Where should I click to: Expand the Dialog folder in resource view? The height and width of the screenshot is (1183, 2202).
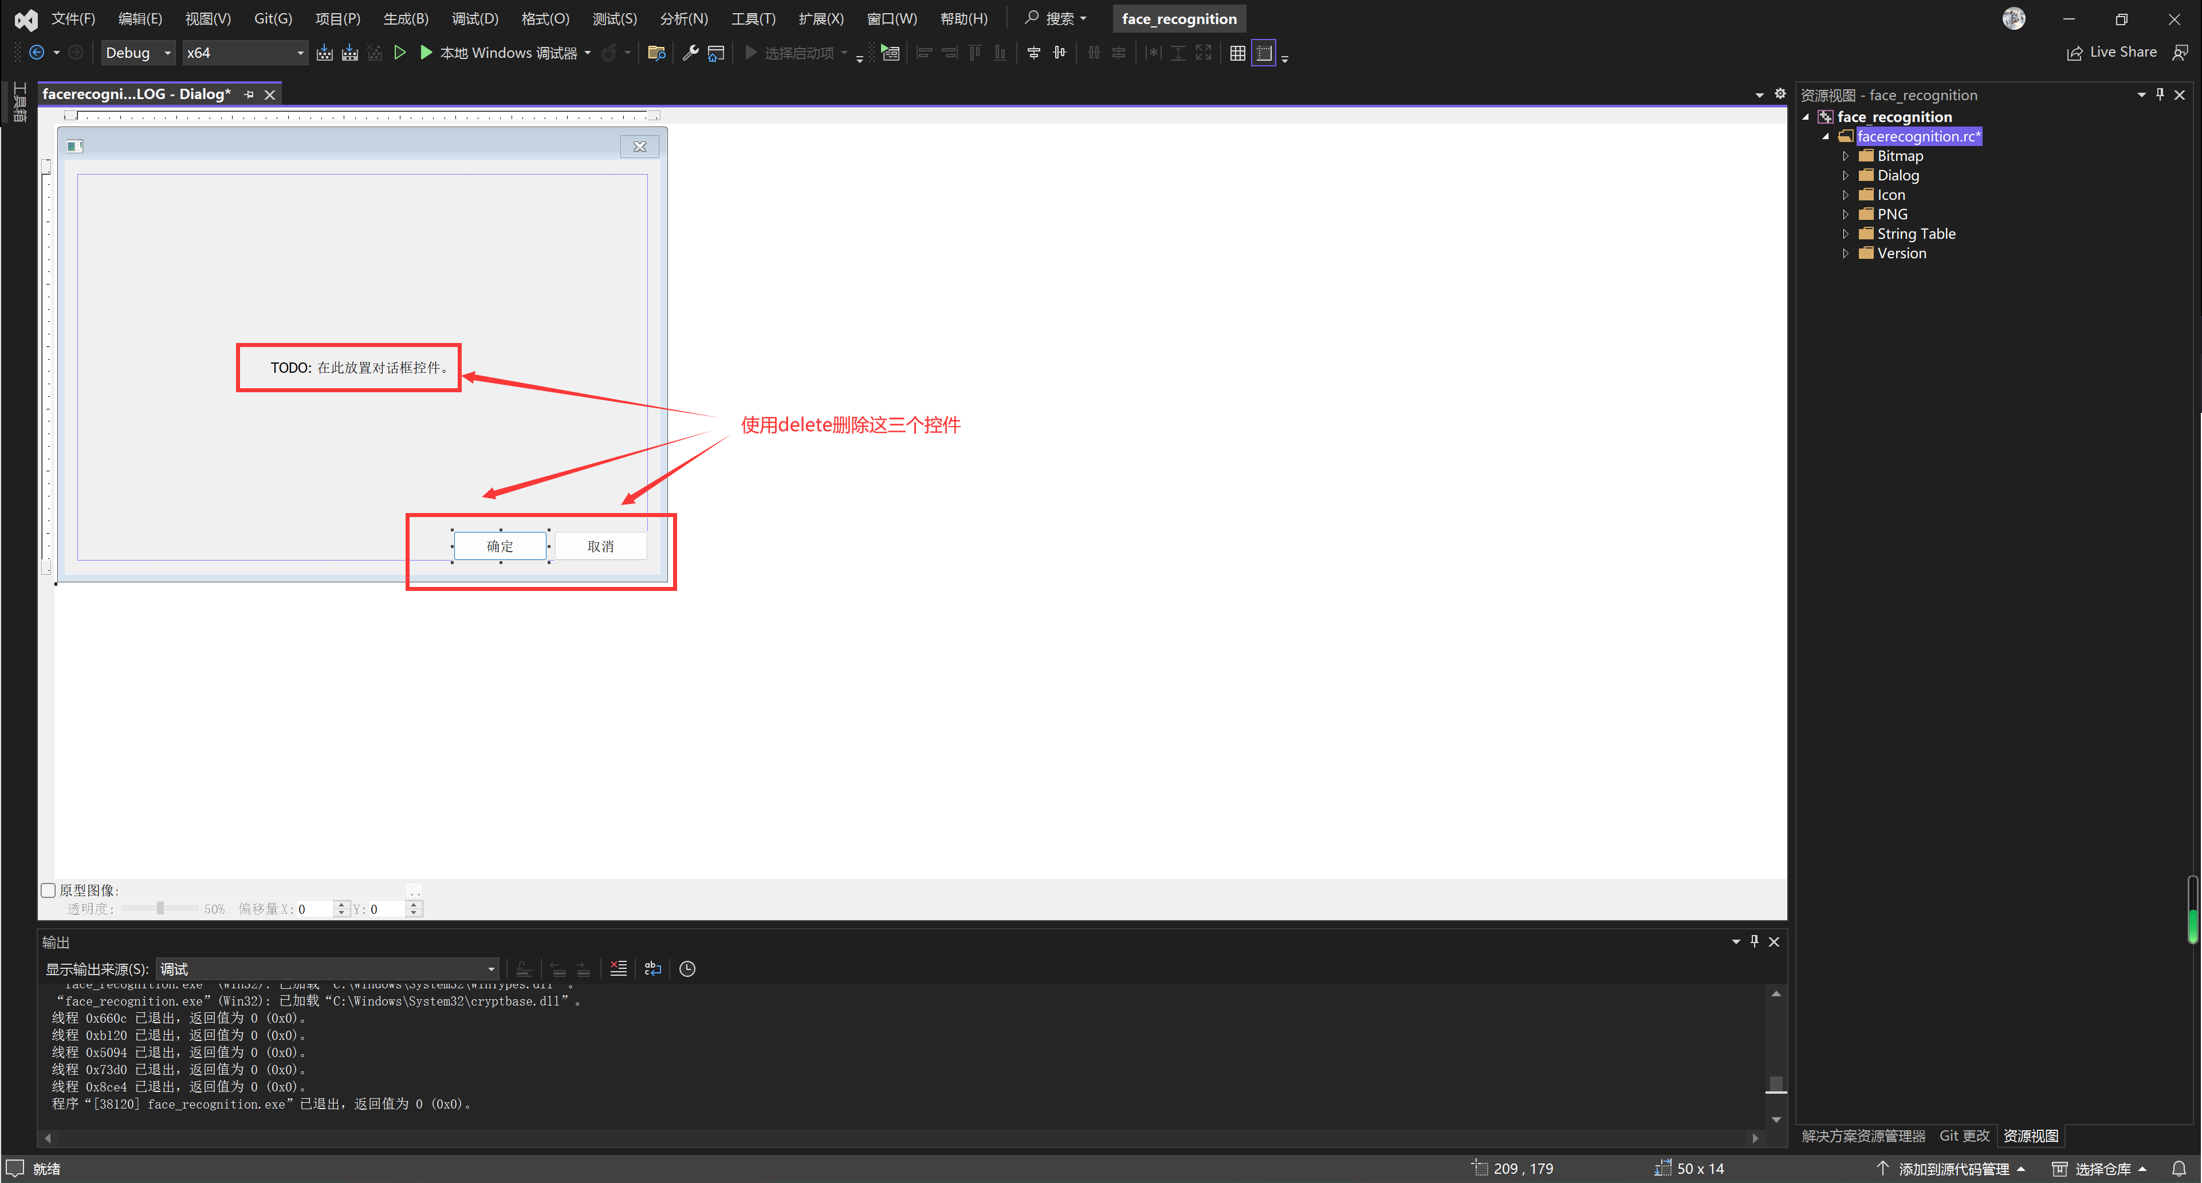[1846, 175]
